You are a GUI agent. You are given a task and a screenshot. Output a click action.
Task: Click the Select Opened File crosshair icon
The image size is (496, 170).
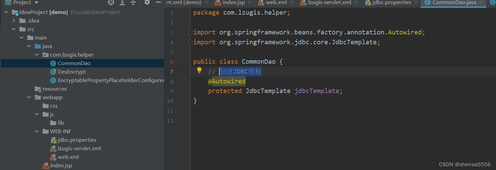[x=111, y=2]
